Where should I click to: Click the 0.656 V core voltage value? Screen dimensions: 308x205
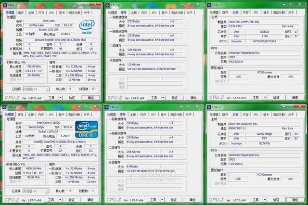tap(65, 34)
